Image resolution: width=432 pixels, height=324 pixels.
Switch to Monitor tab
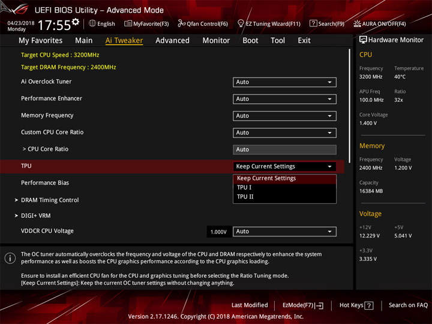coord(216,41)
